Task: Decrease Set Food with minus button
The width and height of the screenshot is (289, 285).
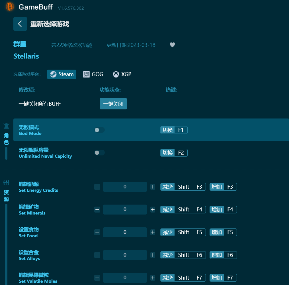Action: click(x=97, y=232)
